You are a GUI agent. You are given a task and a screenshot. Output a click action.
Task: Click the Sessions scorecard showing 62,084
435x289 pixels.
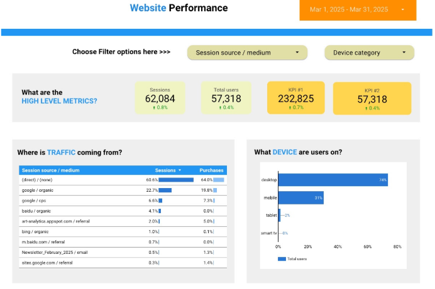click(x=160, y=98)
